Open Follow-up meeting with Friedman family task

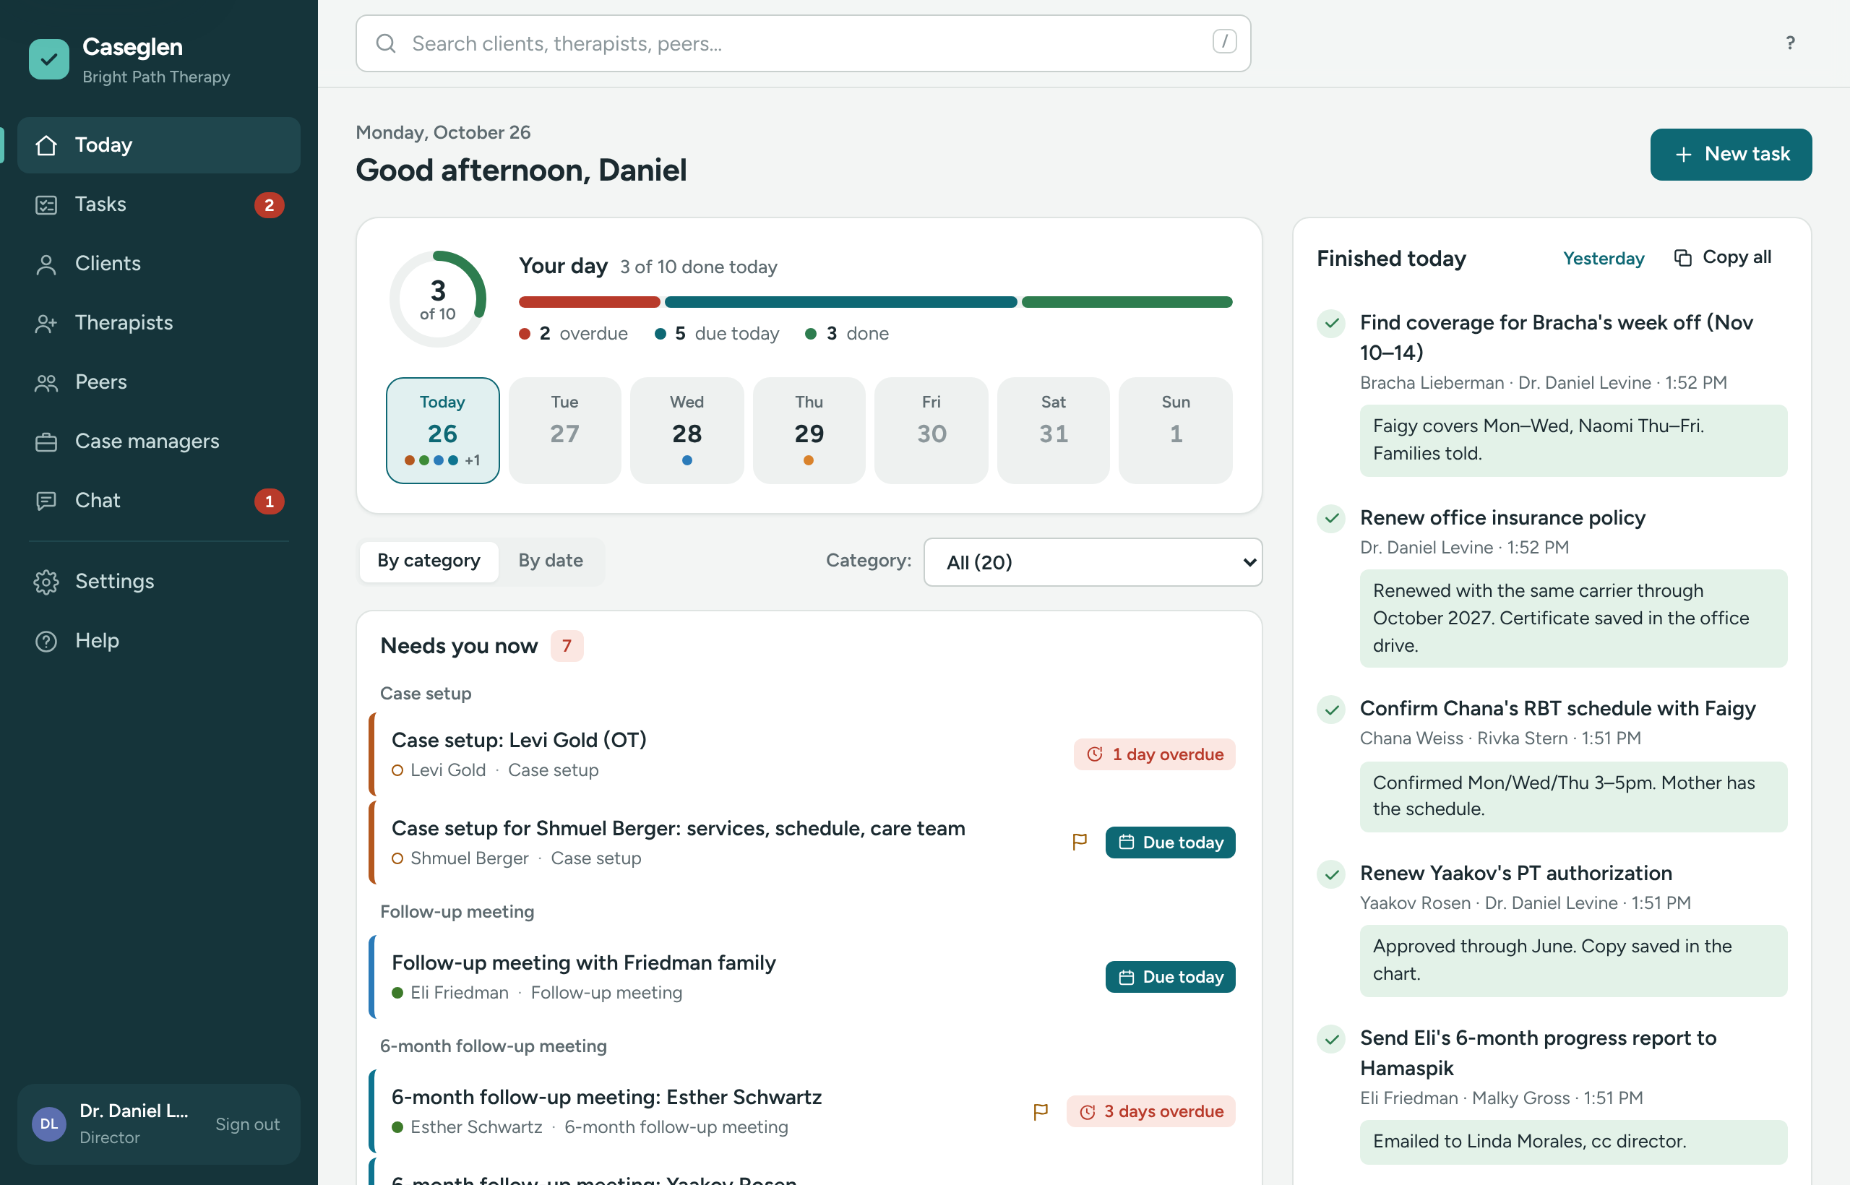click(803, 976)
